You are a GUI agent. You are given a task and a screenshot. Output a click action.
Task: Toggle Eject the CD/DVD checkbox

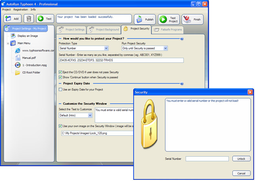pos(60,72)
